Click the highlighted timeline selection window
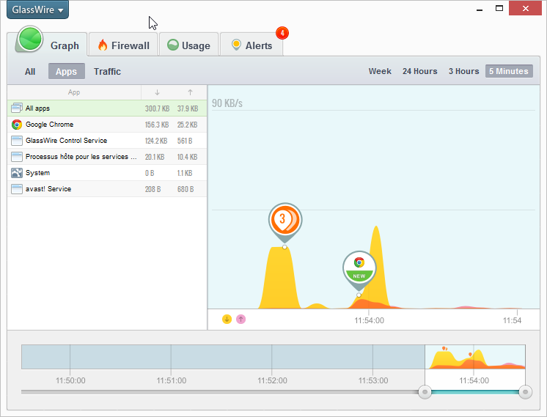Viewport: 547px width, 417px height. click(x=475, y=357)
